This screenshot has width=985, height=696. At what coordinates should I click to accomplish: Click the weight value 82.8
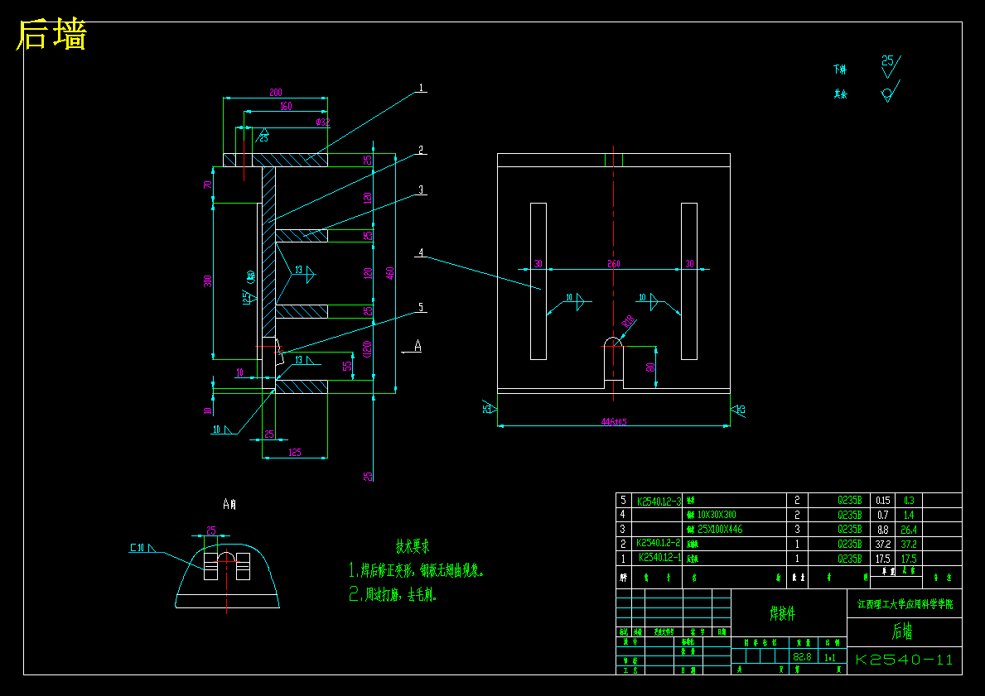point(802,656)
